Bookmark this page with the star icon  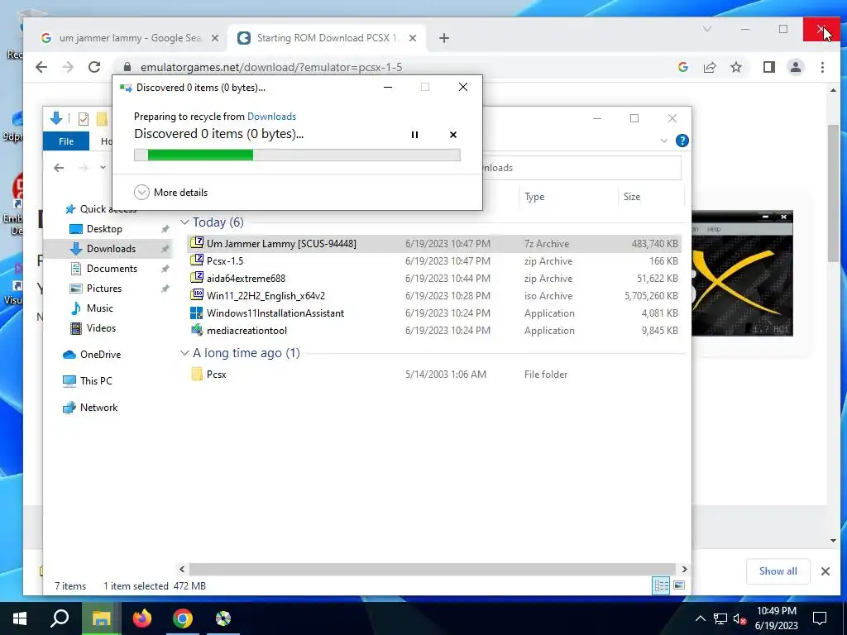click(x=736, y=68)
